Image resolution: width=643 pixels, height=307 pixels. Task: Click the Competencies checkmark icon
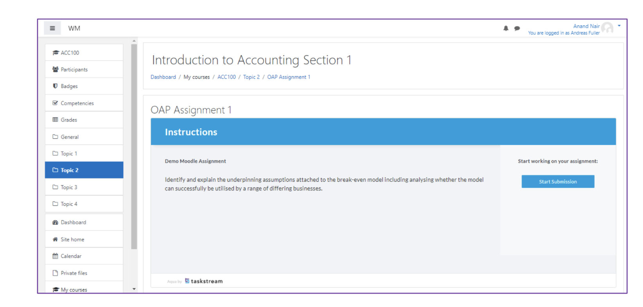click(55, 103)
